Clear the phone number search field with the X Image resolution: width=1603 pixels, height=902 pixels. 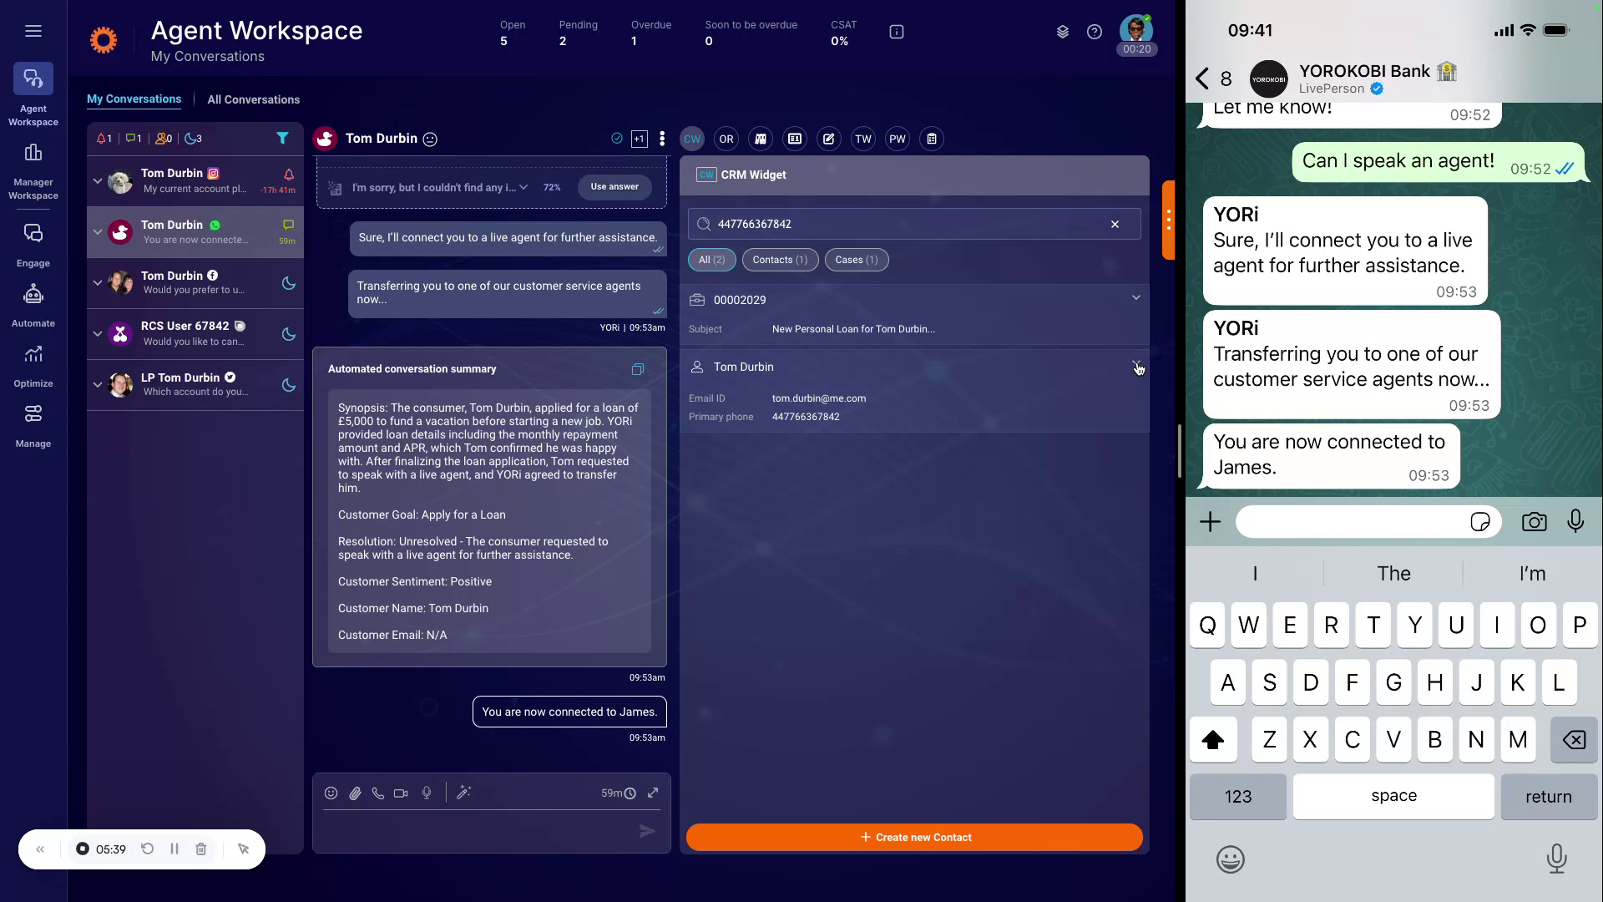[1115, 224]
